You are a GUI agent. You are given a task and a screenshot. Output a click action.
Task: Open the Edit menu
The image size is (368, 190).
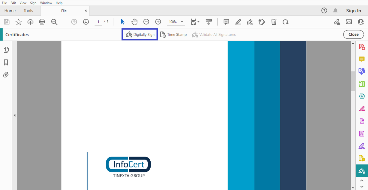pyautogui.click(x=13, y=3)
